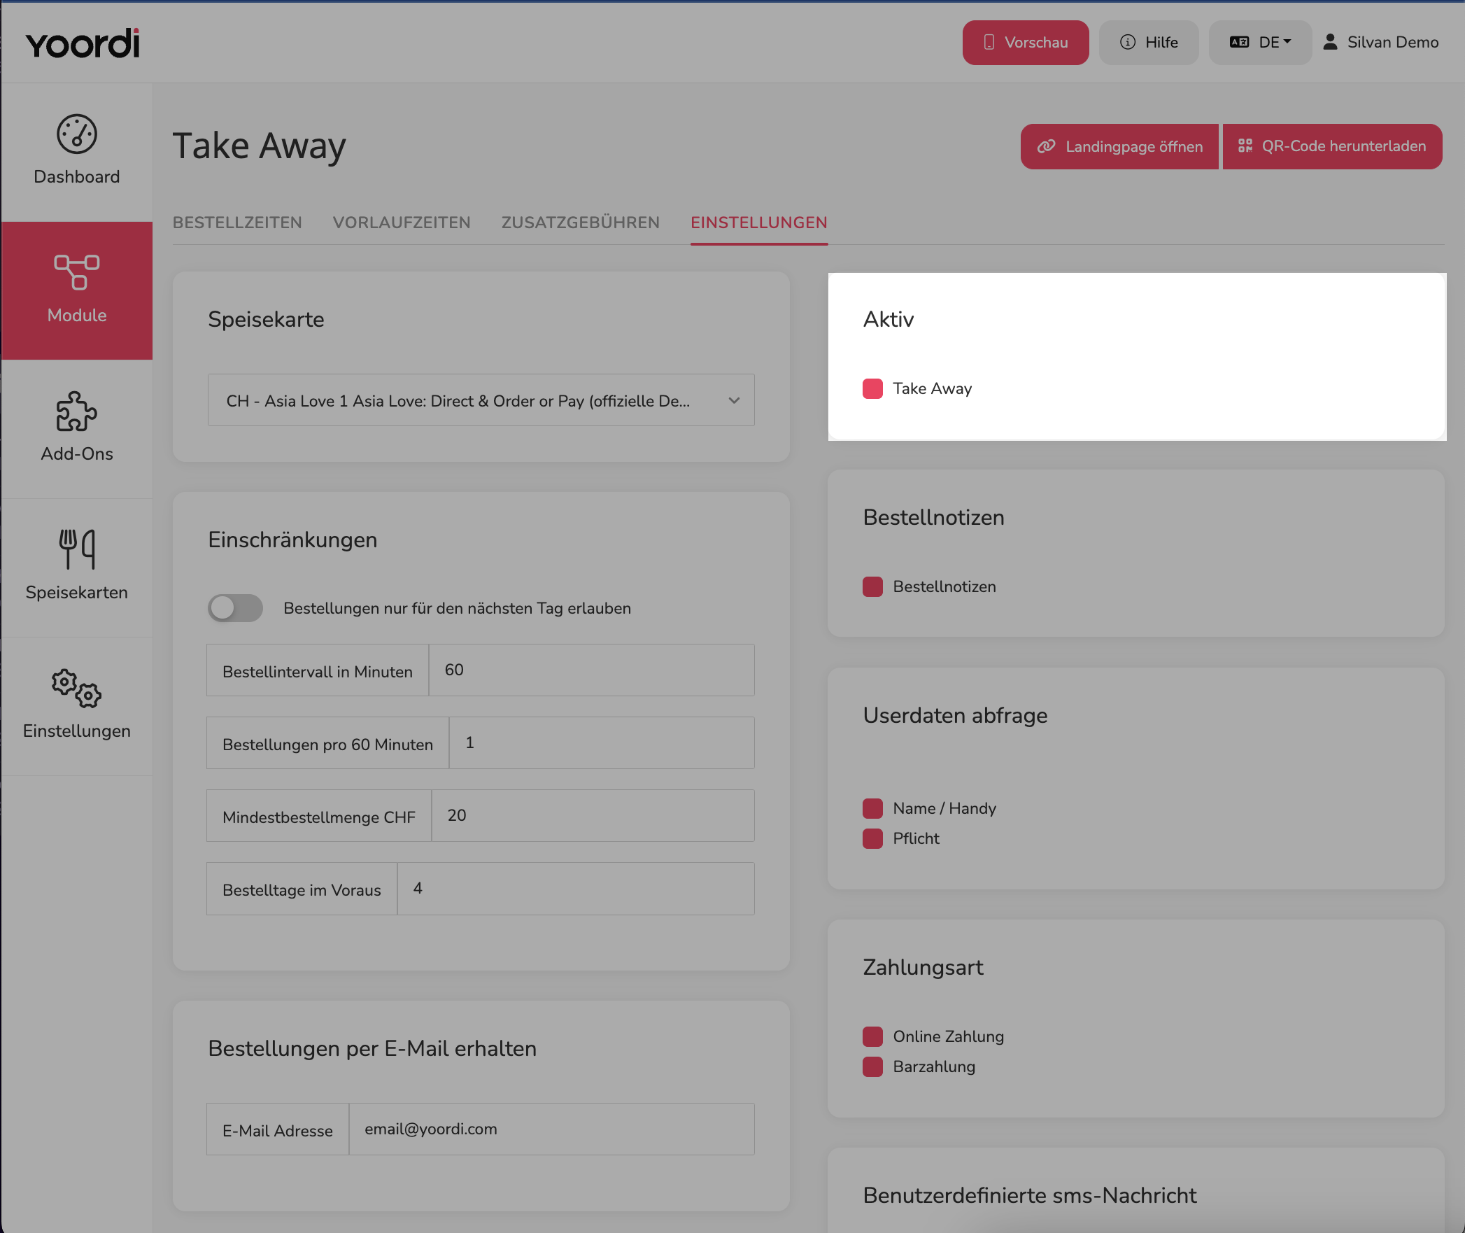
Task: Uncheck the Take Away active checkbox
Action: 872,388
